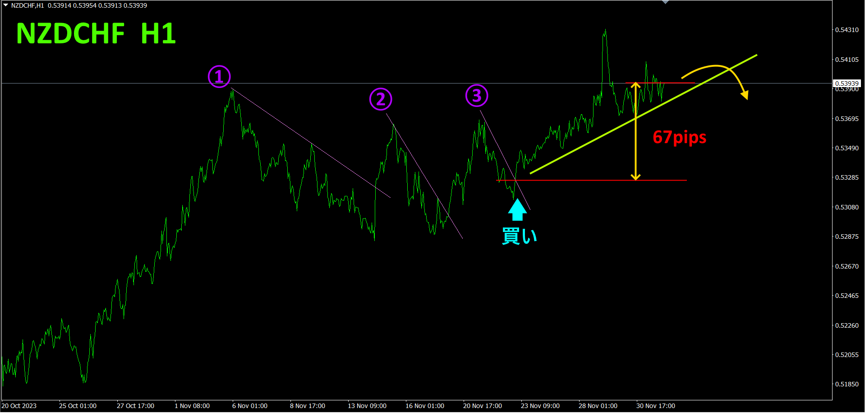Click the 0.53285 price axis label

tap(847, 177)
